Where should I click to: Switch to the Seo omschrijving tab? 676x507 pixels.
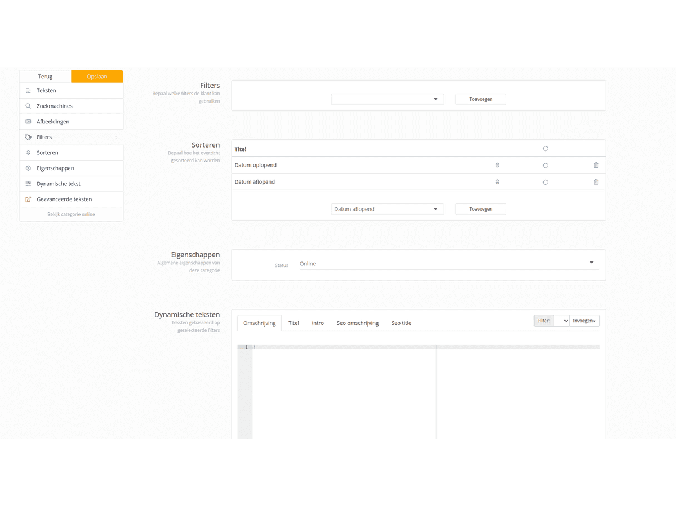(358, 323)
